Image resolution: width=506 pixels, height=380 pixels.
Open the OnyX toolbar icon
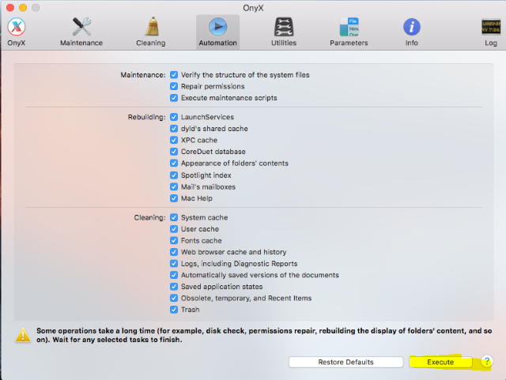tap(17, 27)
